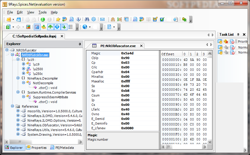Viewport: 250px width, 155px height.
Task: Click the green checkmark box icon
Action: click(162, 20)
